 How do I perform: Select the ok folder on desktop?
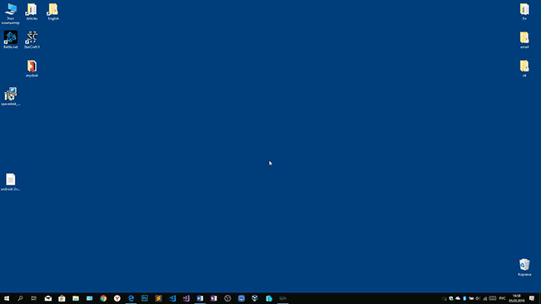click(524, 68)
